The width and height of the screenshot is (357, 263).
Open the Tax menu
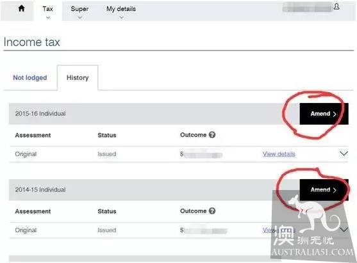click(x=48, y=12)
